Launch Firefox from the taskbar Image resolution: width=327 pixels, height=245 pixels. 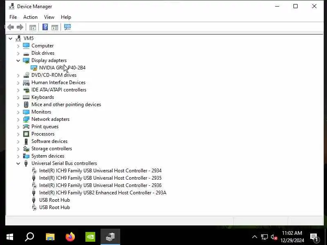click(x=70, y=237)
